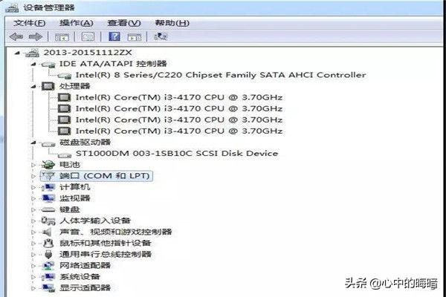Click the blue Help toolbar icon
Viewport: 446px width, 297px height.
[114, 36]
